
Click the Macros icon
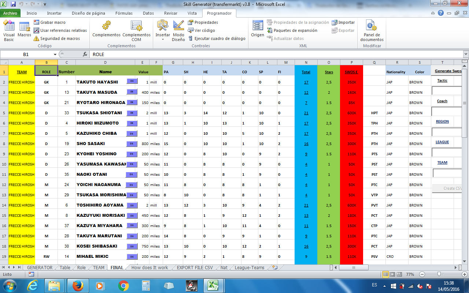click(25, 29)
